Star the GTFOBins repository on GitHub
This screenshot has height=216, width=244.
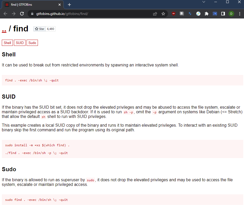[x=39, y=29]
